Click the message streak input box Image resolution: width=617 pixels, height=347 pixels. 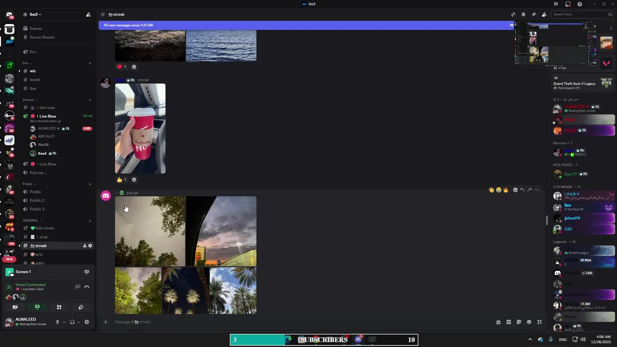pos(299,322)
